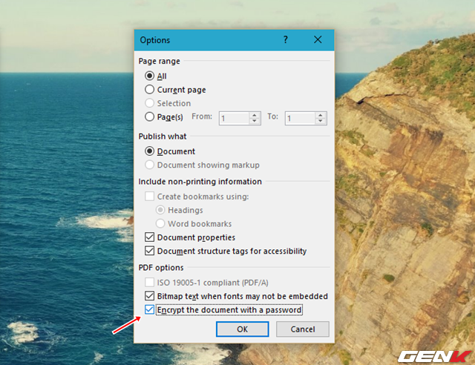Decrease the To page value
Image resolution: width=475 pixels, height=365 pixels.
(320, 122)
